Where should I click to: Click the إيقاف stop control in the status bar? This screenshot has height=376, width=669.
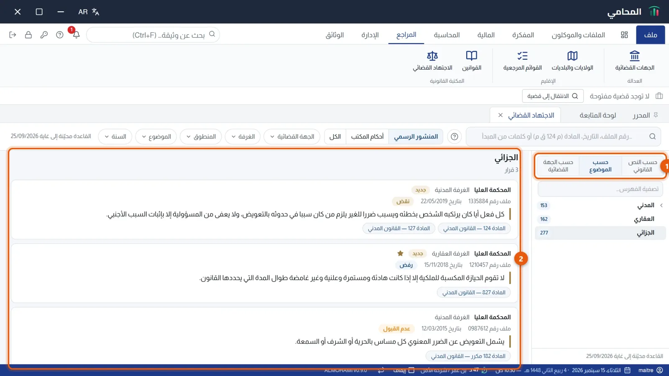tap(403, 370)
